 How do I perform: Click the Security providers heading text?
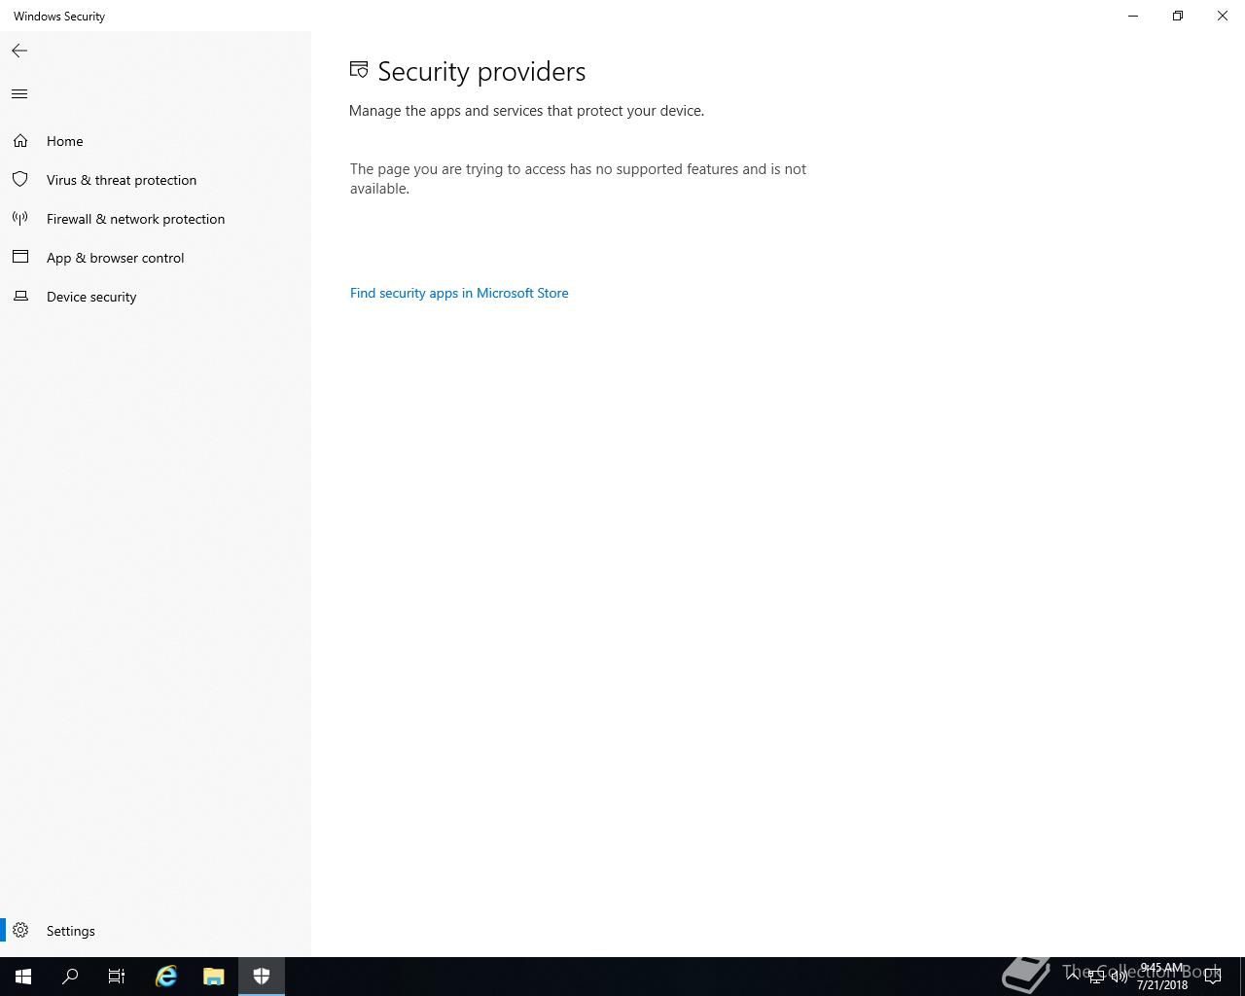(481, 72)
